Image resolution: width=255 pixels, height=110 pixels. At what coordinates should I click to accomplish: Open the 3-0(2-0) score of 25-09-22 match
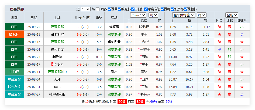coord(82,27)
